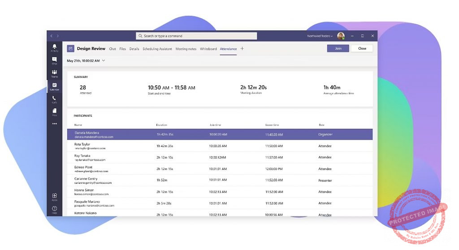Click the Close button beside Join

[x=362, y=48]
